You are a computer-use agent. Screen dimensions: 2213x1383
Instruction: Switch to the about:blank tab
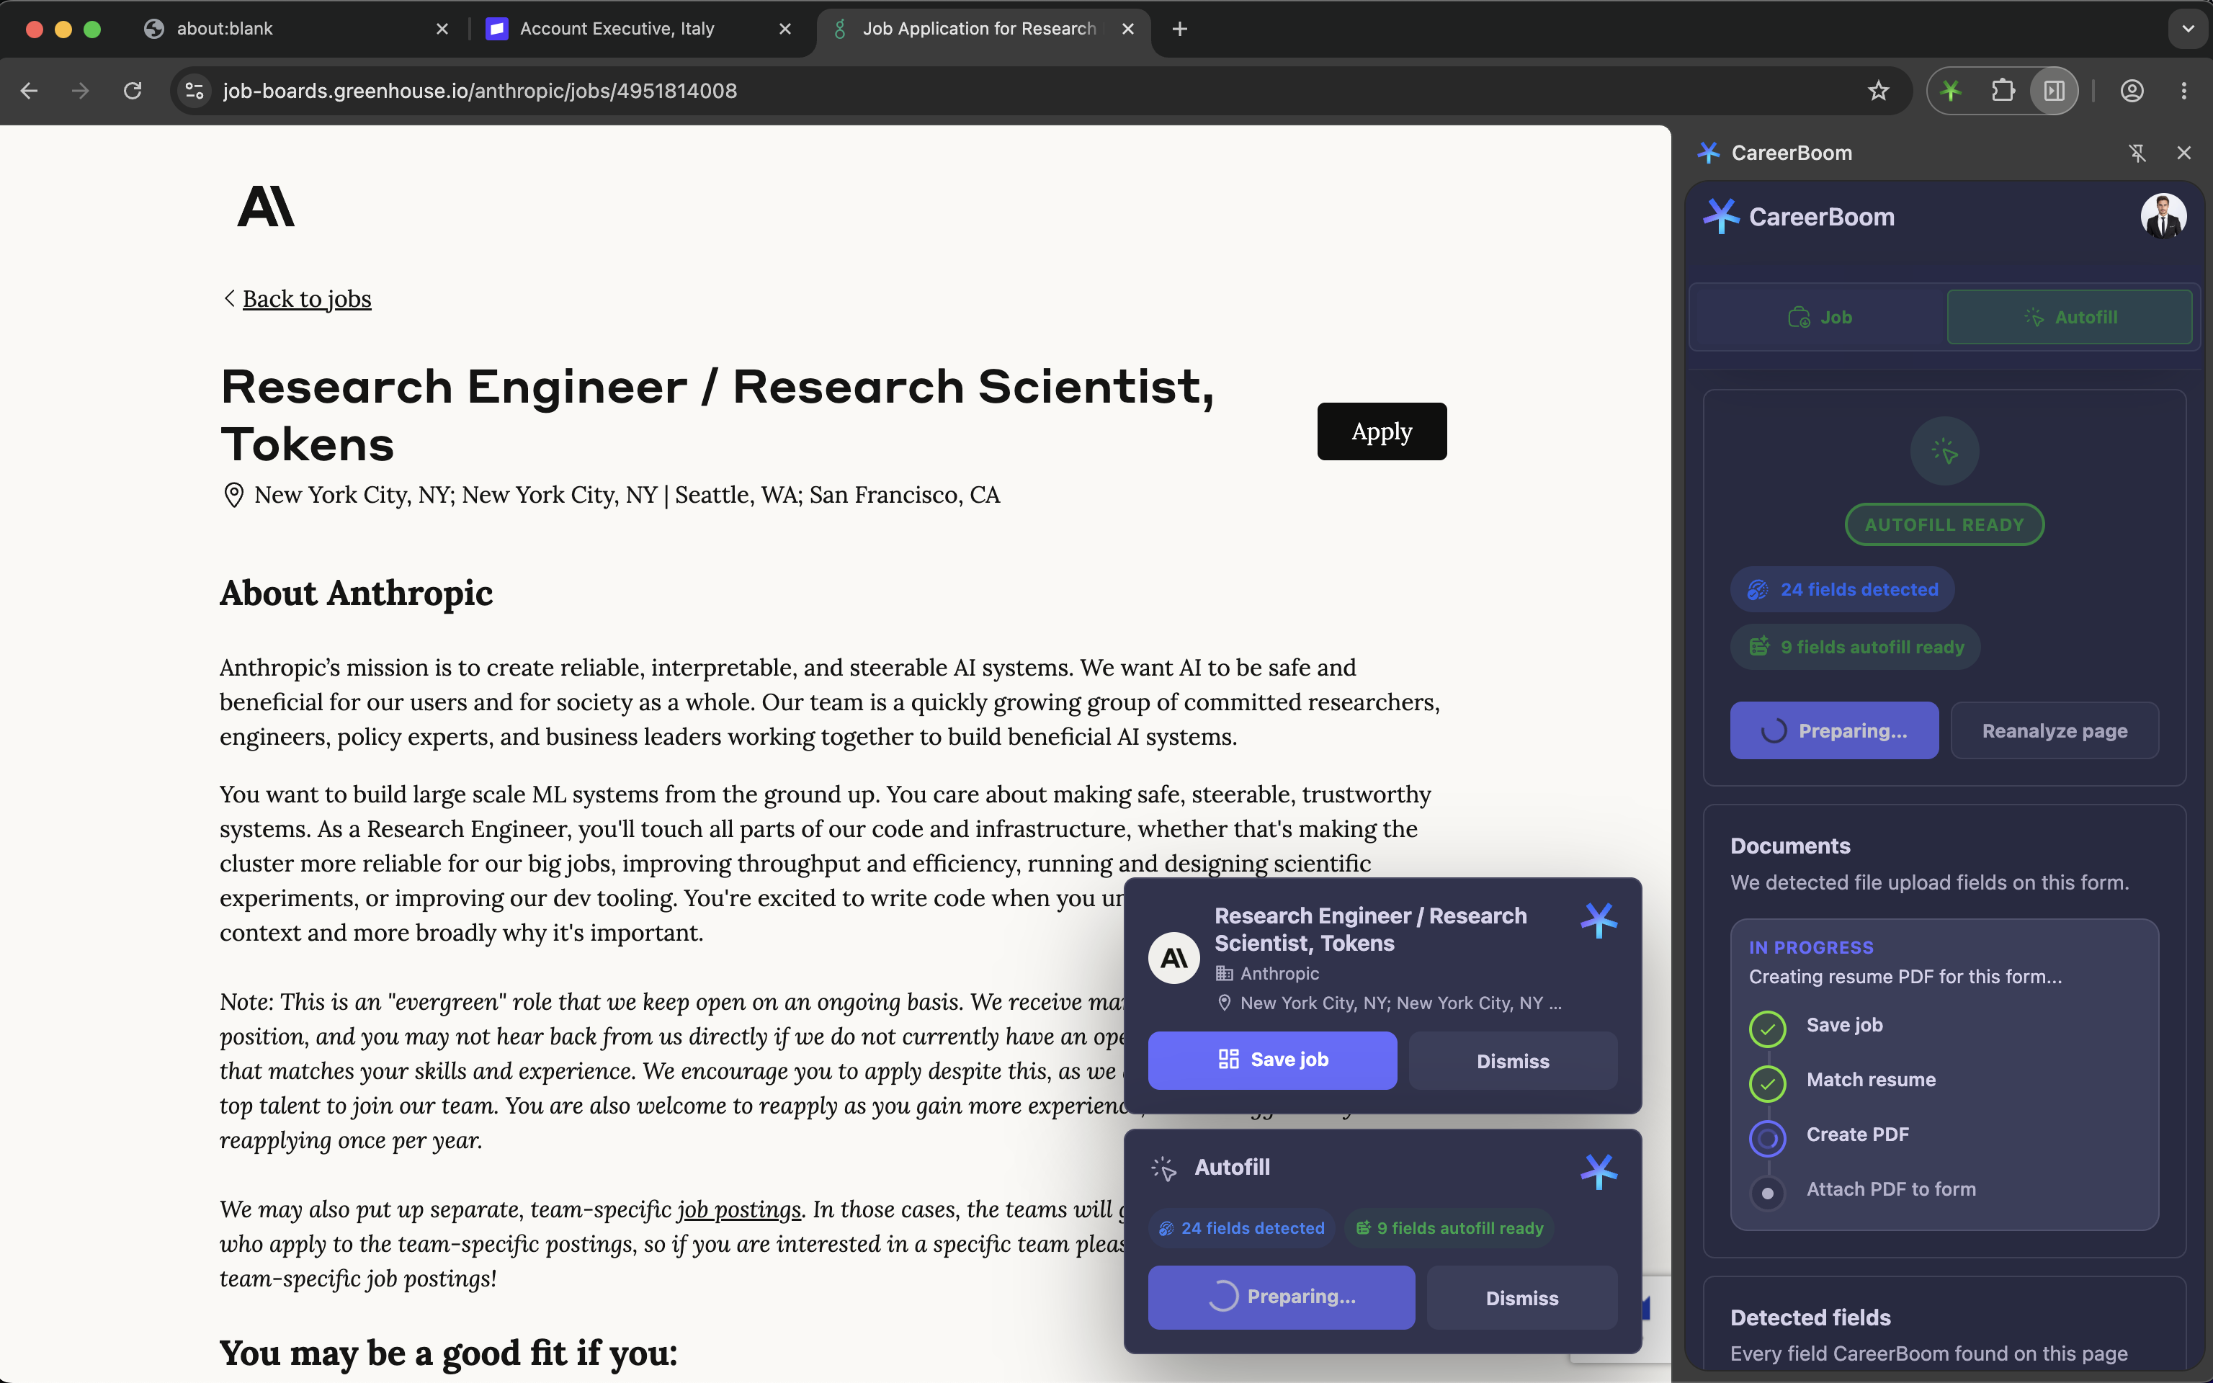[x=298, y=28]
